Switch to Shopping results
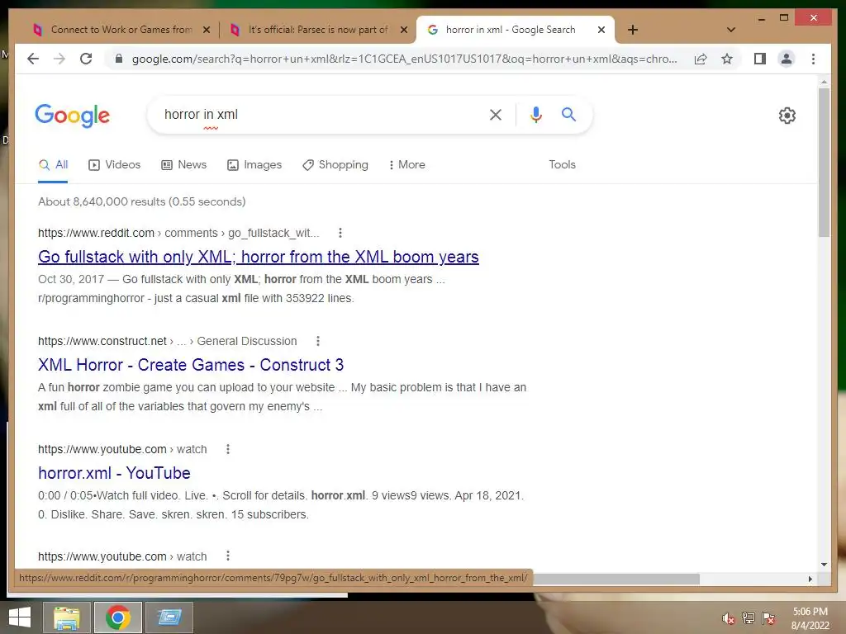846x634 pixels. tap(335, 164)
